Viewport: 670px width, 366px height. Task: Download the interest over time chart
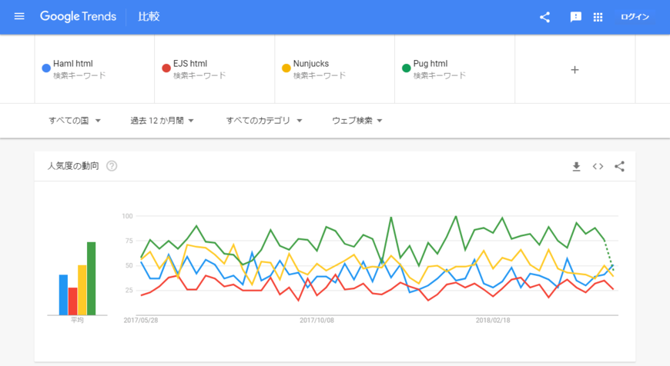click(x=576, y=166)
